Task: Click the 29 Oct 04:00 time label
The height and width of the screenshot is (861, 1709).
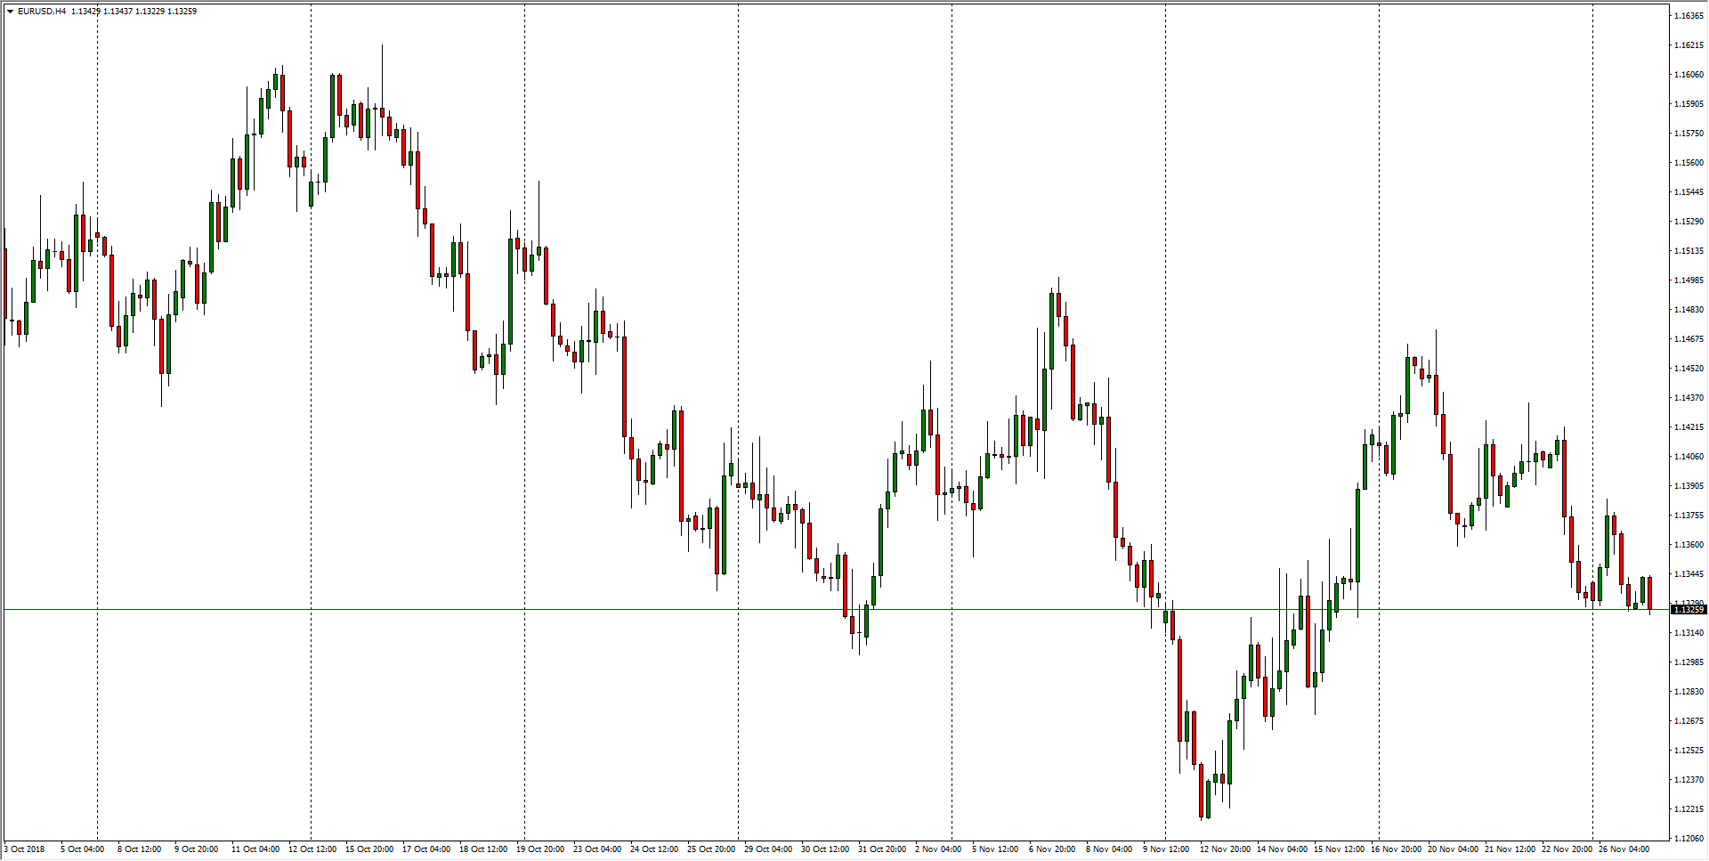Action: 768,849
